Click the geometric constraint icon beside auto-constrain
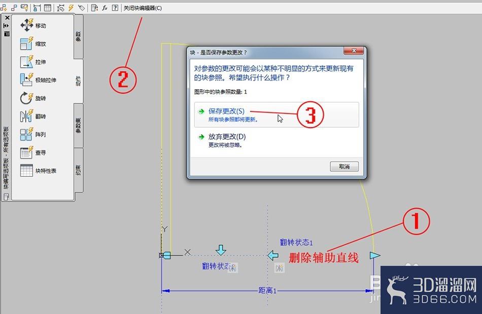Image resolution: width=482 pixels, height=314 pixels. point(14,8)
